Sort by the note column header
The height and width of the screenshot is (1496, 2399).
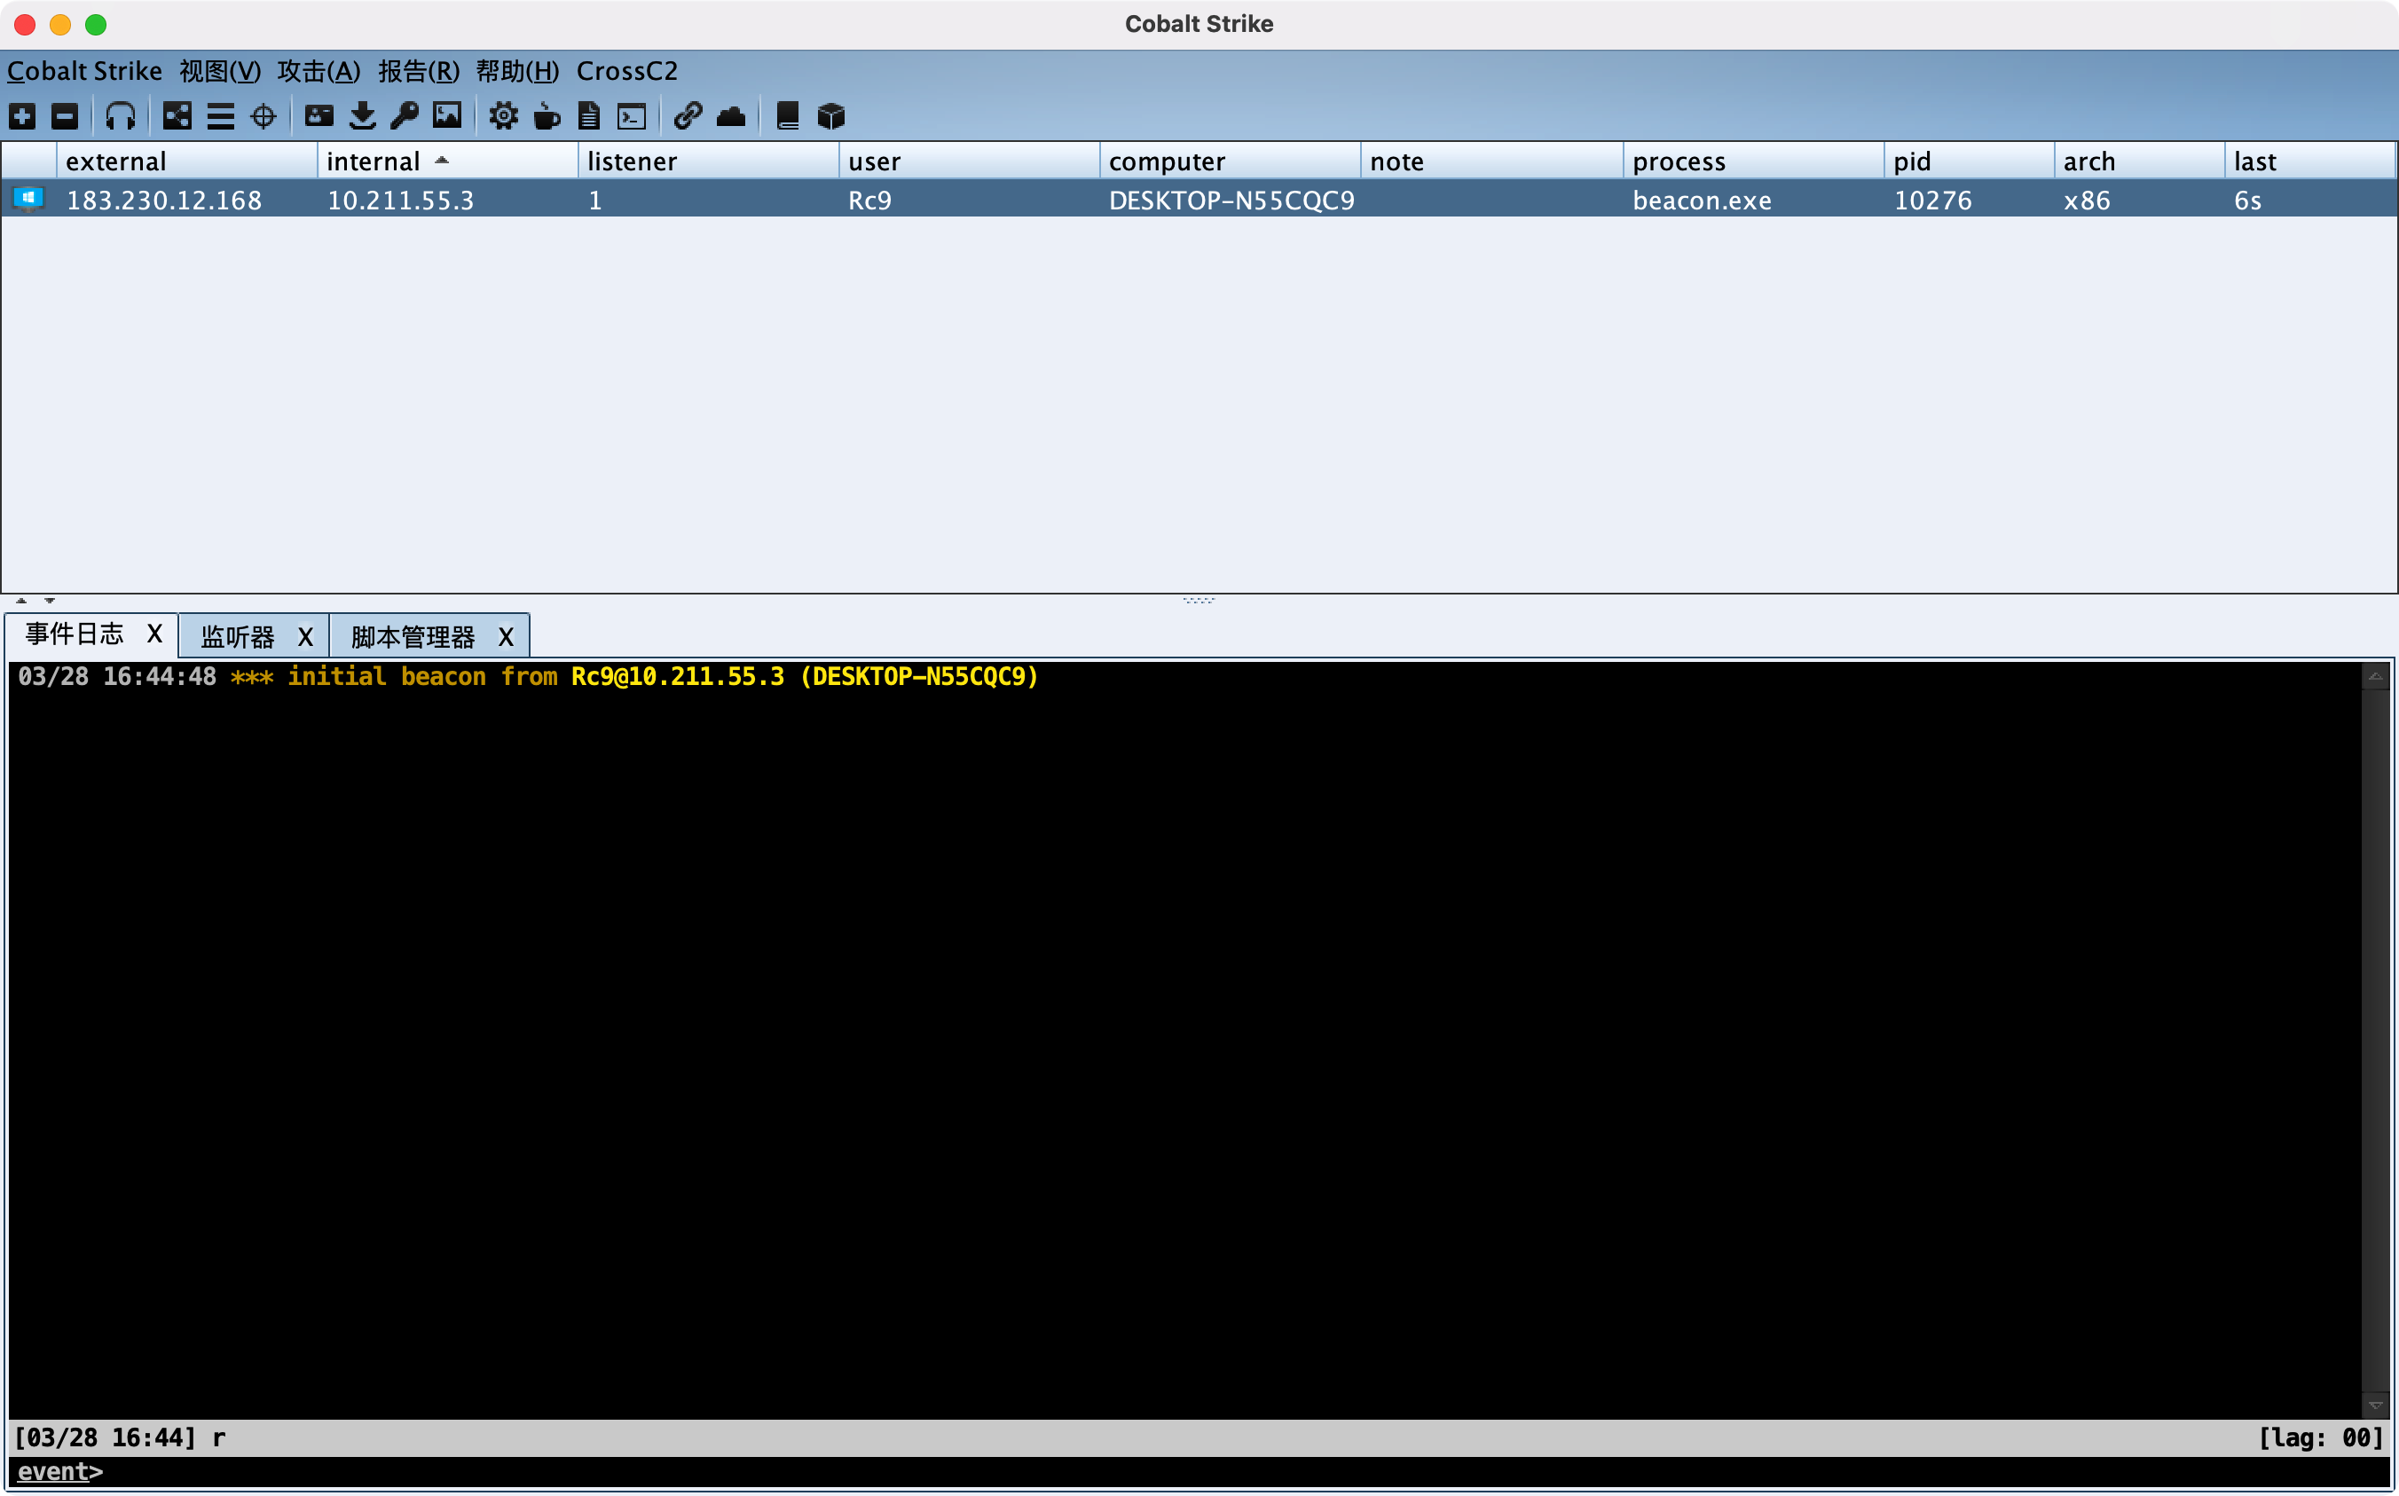coord(1491,161)
